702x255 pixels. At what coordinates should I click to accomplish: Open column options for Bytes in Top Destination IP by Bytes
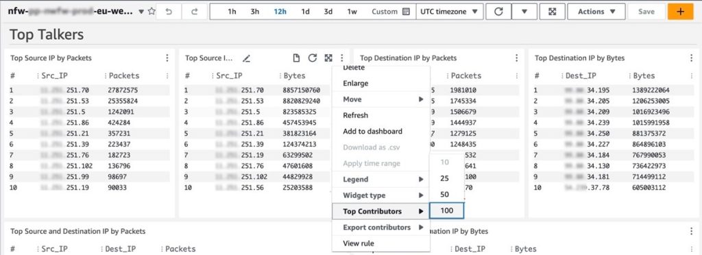pos(692,76)
